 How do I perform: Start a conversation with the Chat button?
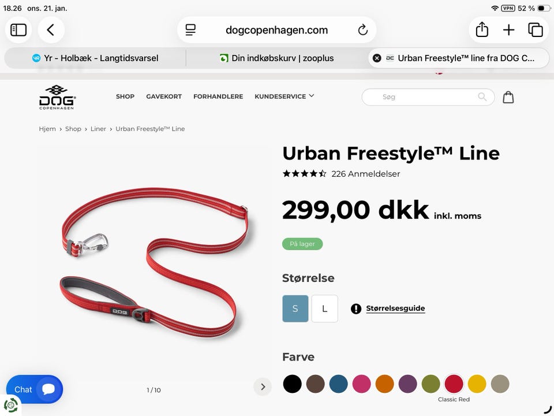point(35,389)
